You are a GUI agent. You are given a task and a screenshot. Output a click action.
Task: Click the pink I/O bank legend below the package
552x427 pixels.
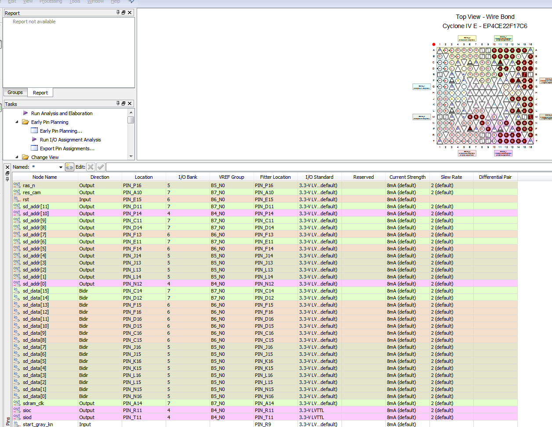pos(503,153)
